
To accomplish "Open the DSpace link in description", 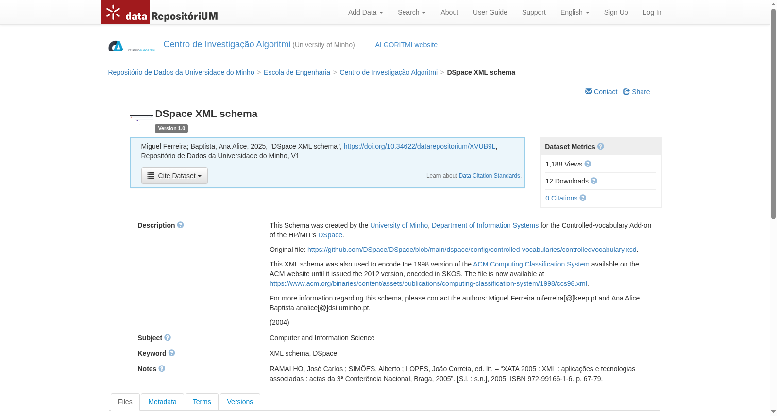I will pyautogui.click(x=330, y=235).
